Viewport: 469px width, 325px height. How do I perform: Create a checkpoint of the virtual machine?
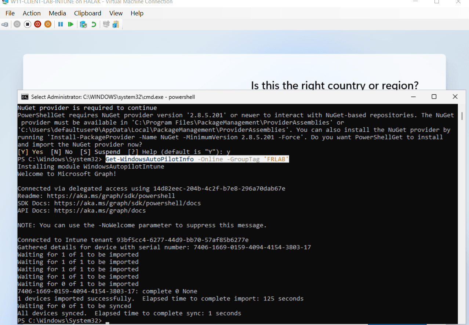click(x=83, y=24)
